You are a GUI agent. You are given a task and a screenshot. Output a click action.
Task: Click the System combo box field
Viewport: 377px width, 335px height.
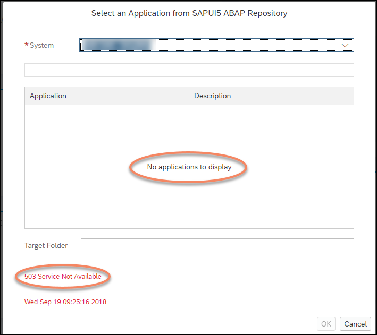tap(216, 45)
